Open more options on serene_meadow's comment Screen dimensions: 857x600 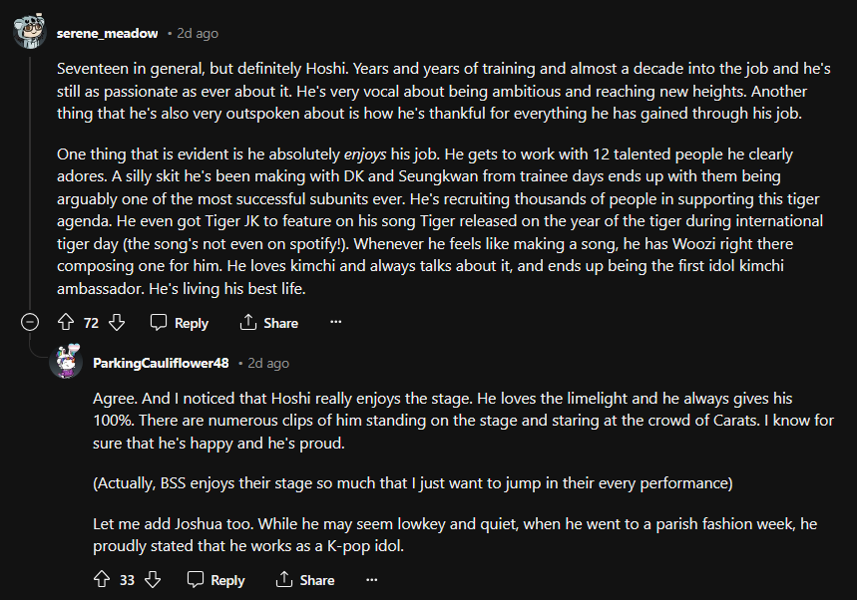pos(335,323)
